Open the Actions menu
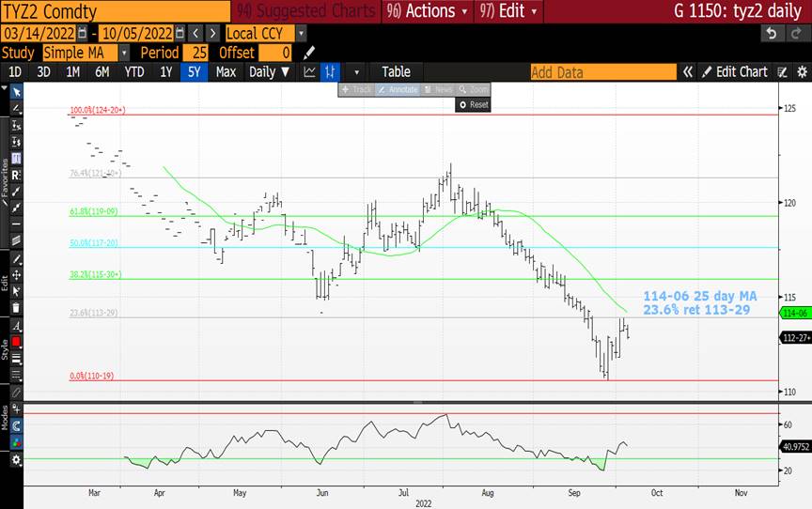Viewport: 812px width, 509px height. pos(428,11)
